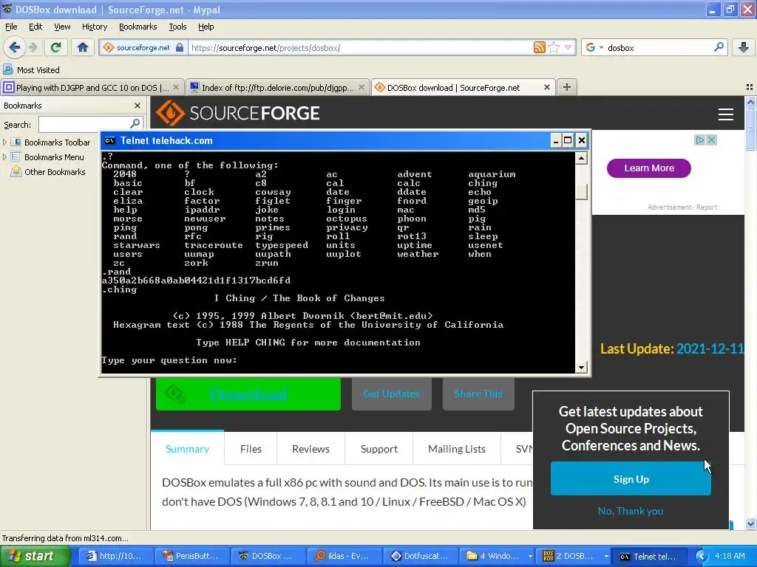Open the Help menu

(x=206, y=27)
